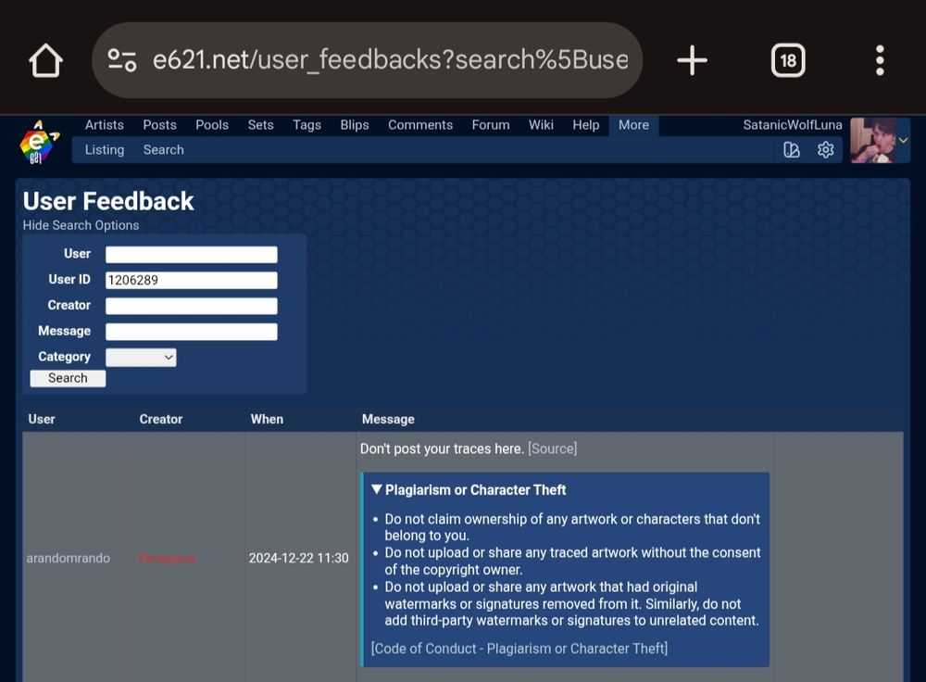
Task: Open a new tab with plus icon
Action: (692, 60)
